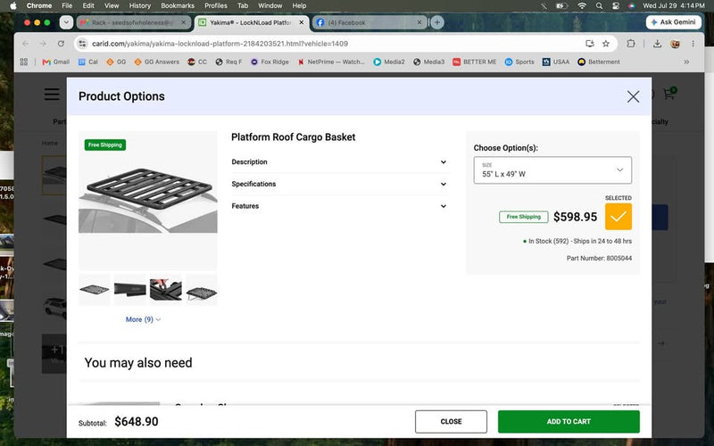Open Chrome downloads icon
This screenshot has height=446, width=714.
click(657, 44)
